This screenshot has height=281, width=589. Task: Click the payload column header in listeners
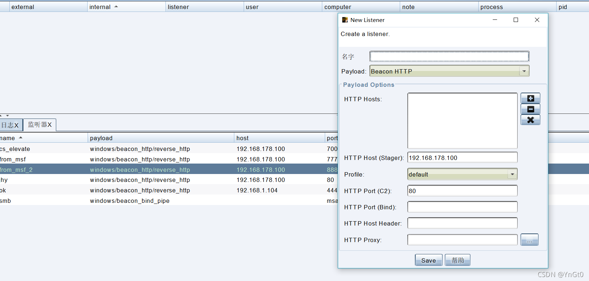click(161, 138)
